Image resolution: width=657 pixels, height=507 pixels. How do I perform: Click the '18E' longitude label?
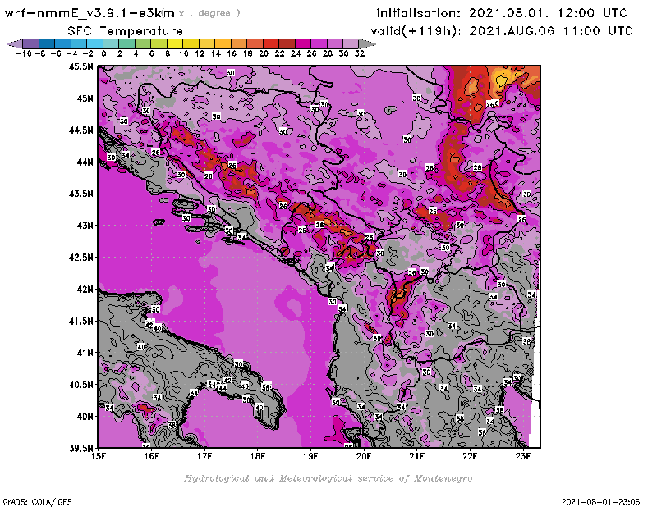[258, 456]
